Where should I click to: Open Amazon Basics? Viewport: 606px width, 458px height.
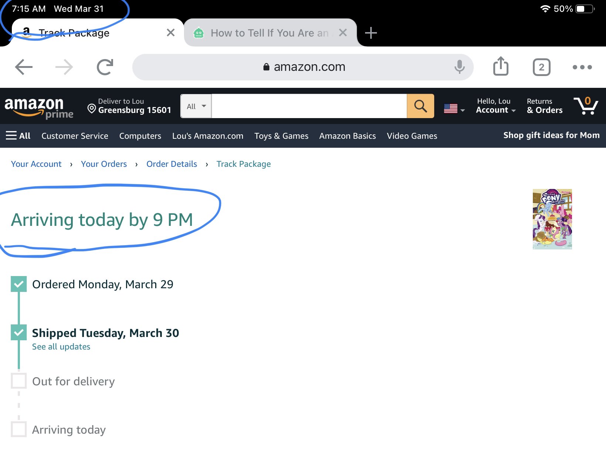tap(347, 136)
